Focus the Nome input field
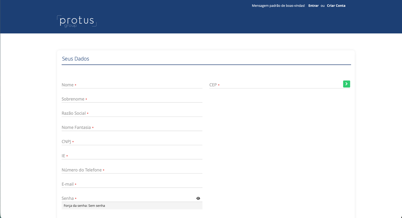This screenshot has width=402, height=218. [132, 85]
